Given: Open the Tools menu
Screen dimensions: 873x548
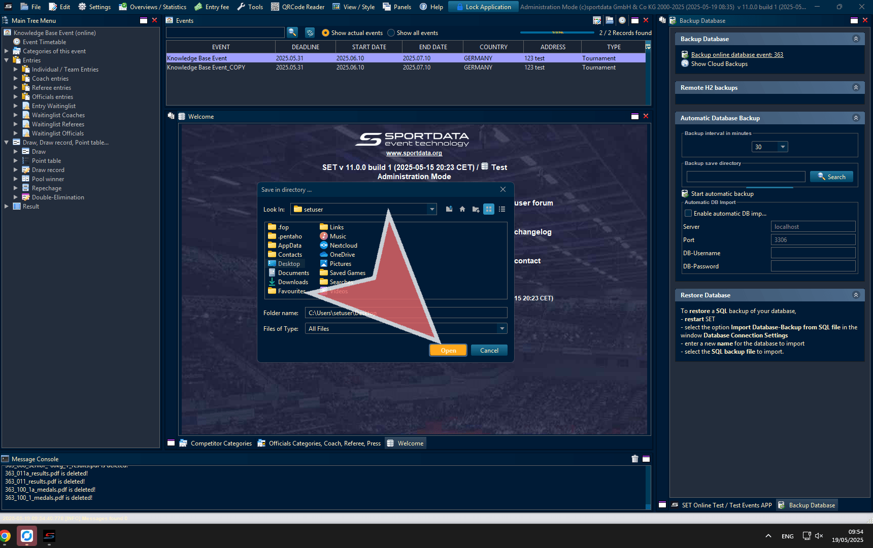Looking at the screenshot, I should click(x=250, y=7).
